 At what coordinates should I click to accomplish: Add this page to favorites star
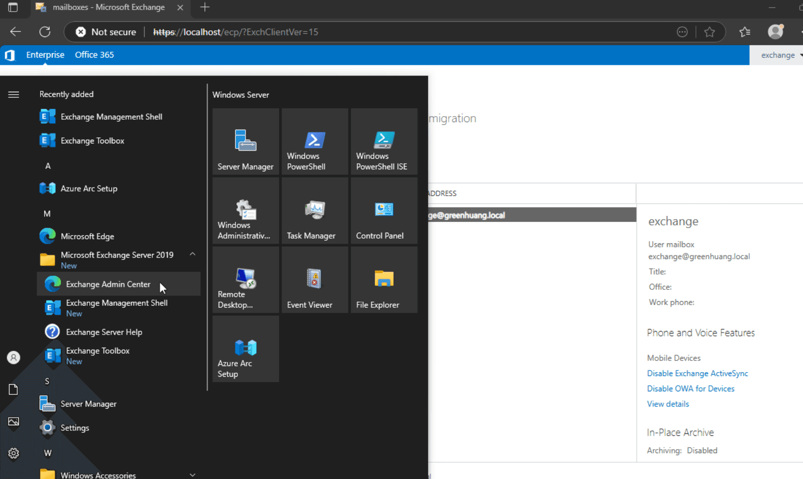coord(710,32)
